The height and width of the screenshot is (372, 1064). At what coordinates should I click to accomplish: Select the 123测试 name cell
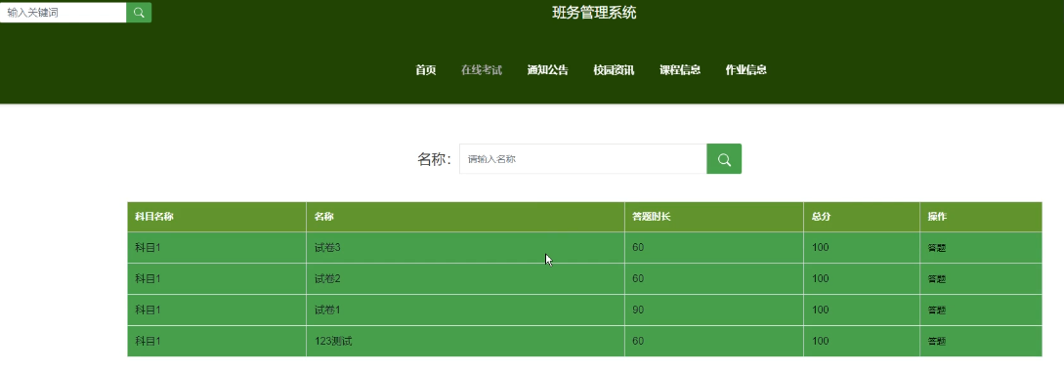click(x=465, y=342)
